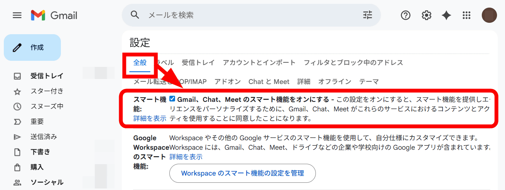This screenshot has width=505, height=190.
Task: Open the Google apps grid icon
Action: [x=467, y=15]
